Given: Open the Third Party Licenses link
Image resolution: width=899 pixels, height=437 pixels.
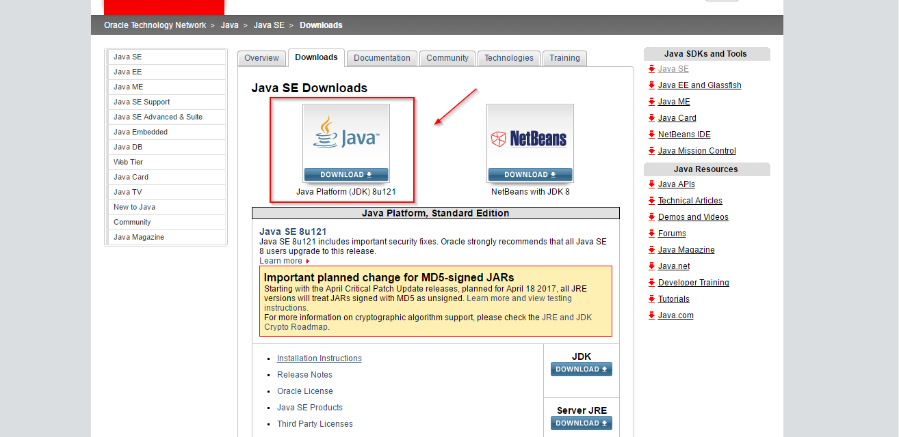Looking at the screenshot, I should point(315,424).
